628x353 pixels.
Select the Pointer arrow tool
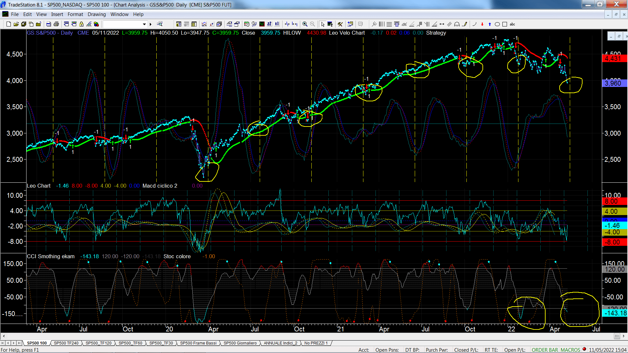tap(323, 24)
